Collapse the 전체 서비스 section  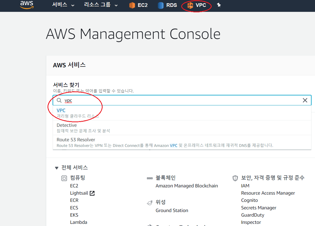pos(57,168)
